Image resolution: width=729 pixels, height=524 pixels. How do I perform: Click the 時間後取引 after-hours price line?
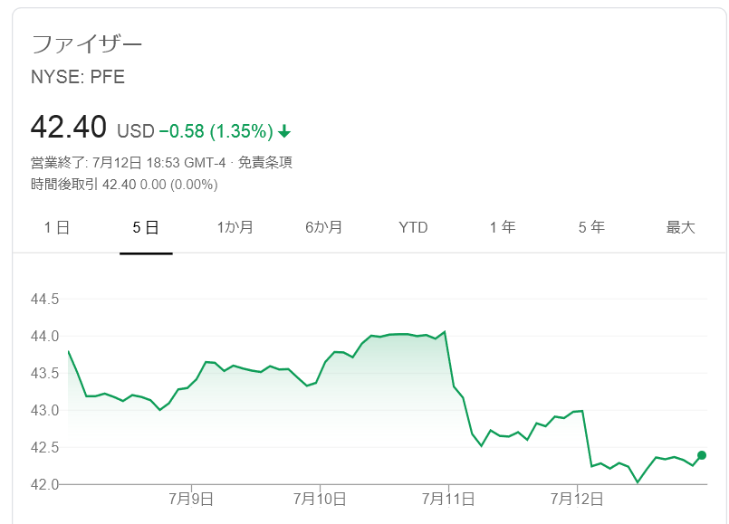[x=124, y=185]
